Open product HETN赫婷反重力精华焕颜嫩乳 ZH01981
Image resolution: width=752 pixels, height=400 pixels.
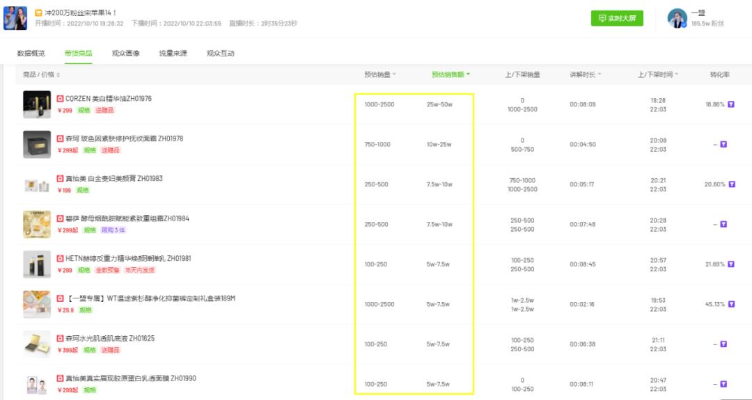[x=128, y=259]
